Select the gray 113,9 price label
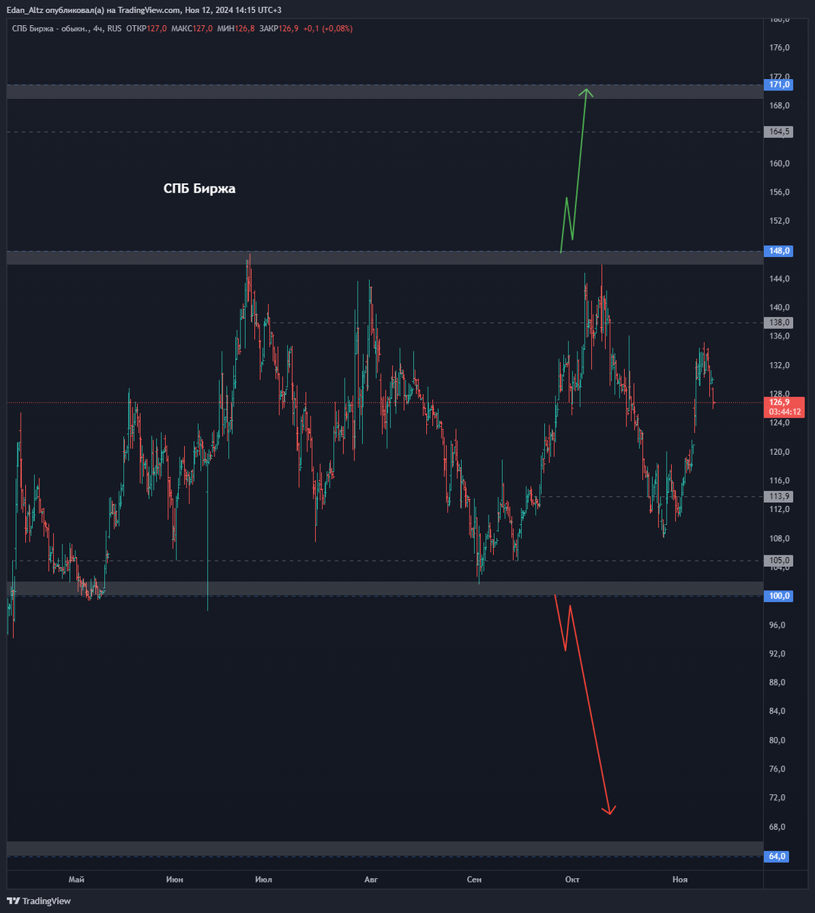This screenshot has height=913, width=815. click(x=778, y=496)
